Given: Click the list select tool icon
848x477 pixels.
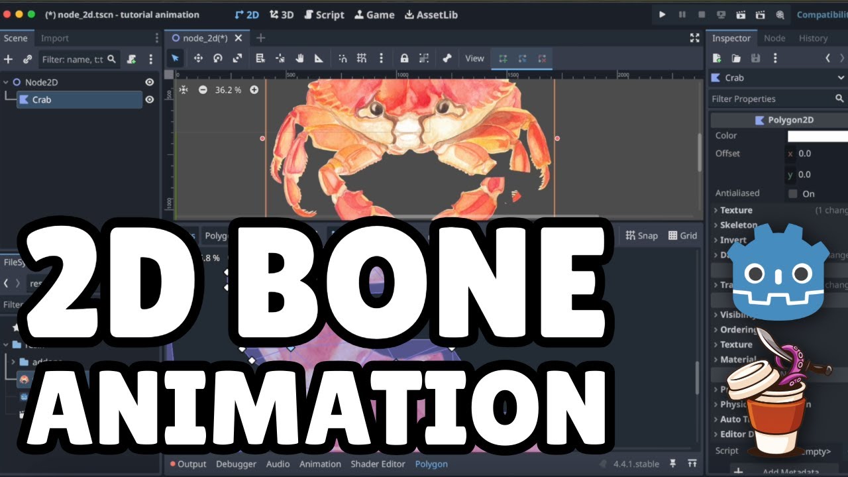Looking at the screenshot, I should pos(260,58).
